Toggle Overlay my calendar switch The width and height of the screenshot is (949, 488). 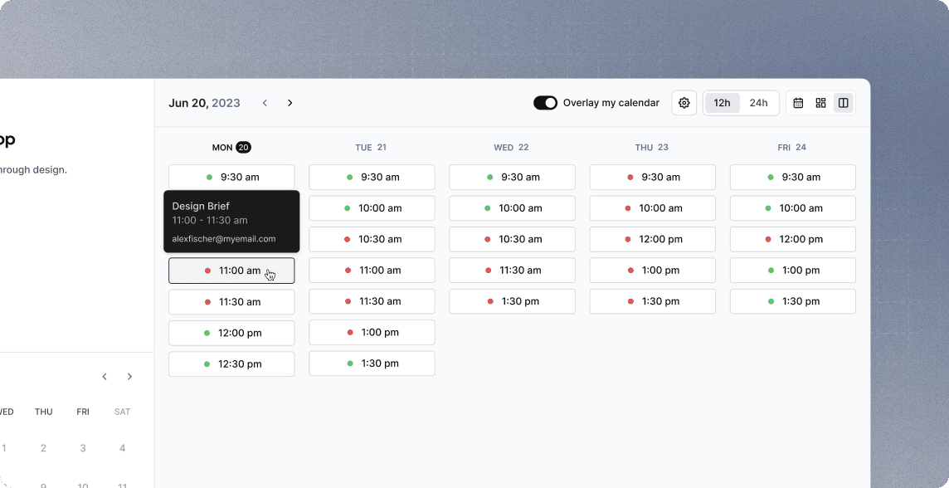[545, 103]
